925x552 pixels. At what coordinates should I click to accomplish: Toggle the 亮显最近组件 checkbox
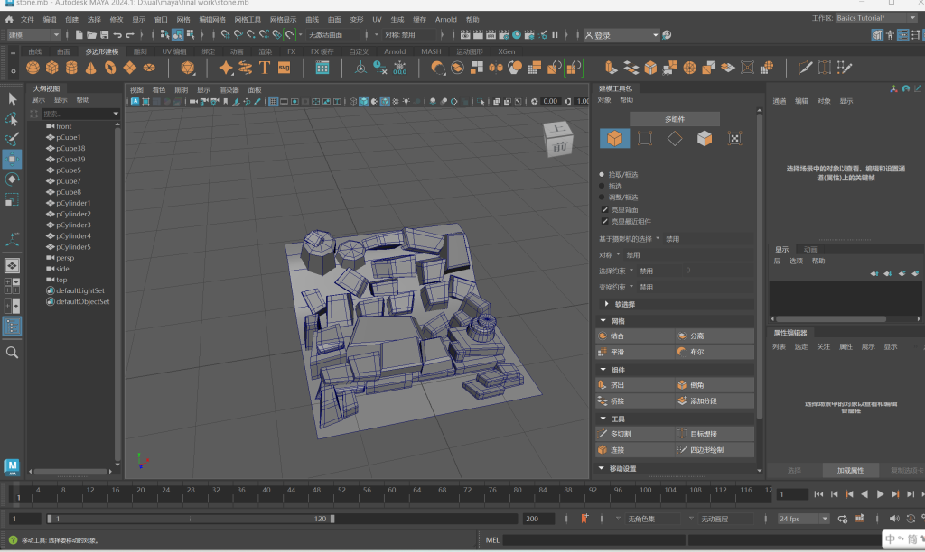pyautogui.click(x=604, y=221)
